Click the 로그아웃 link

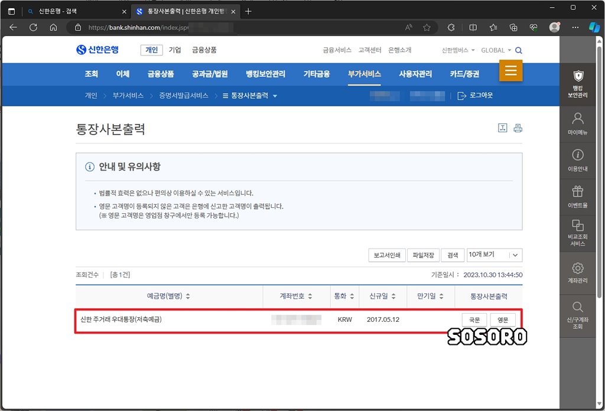475,95
